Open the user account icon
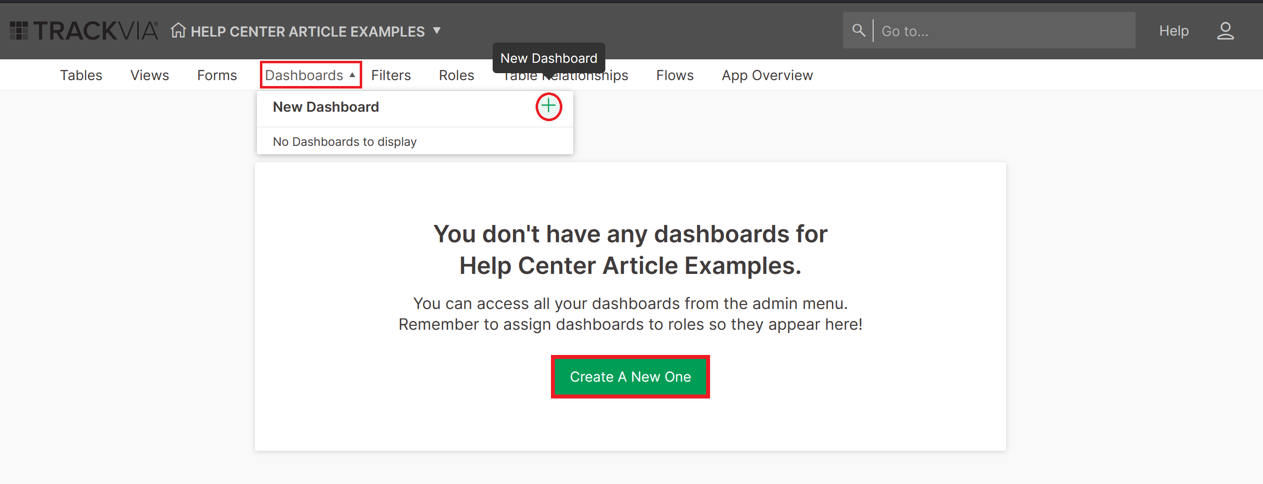Viewport: 1263px width, 484px height. pos(1226,31)
